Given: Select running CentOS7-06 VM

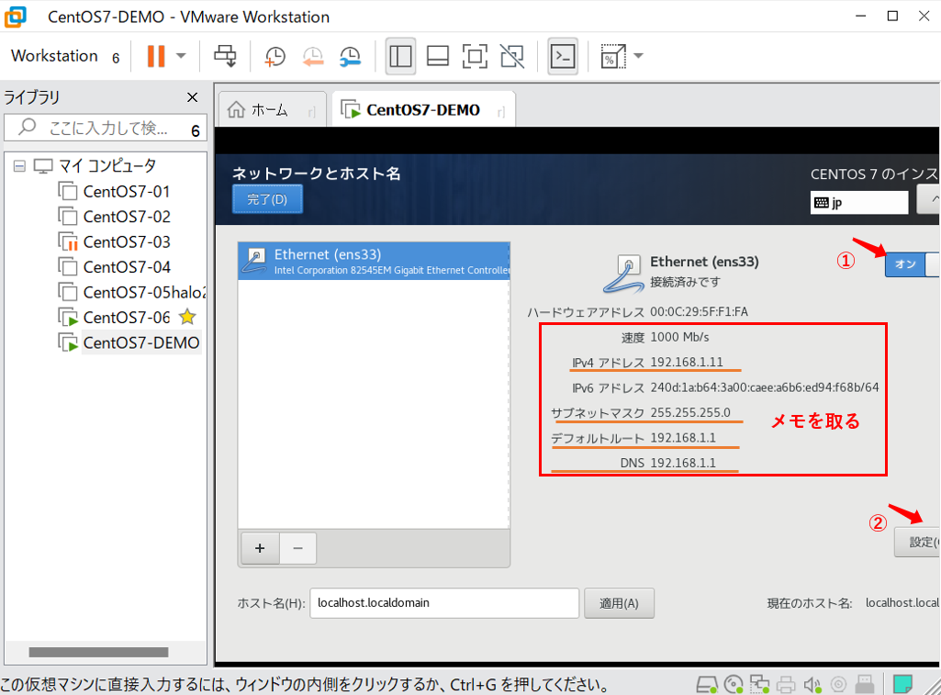Looking at the screenshot, I should 114,318.
